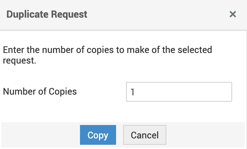Dismiss the dialog using the X button
The height and width of the screenshot is (149, 247).
(x=232, y=14)
